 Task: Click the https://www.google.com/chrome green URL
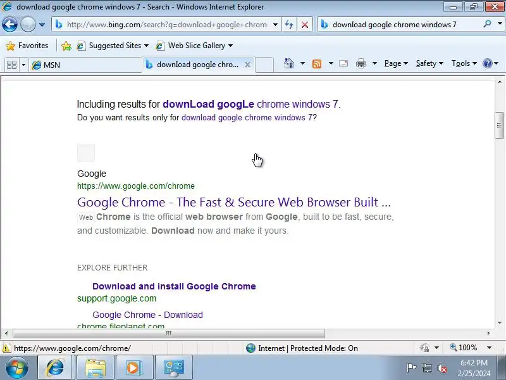coord(136,186)
